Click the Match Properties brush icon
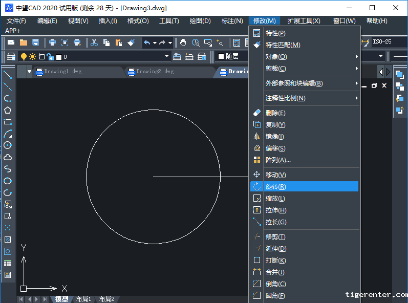This screenshot has width=408, height=303. pyautogui.click(x=131, y=42)
